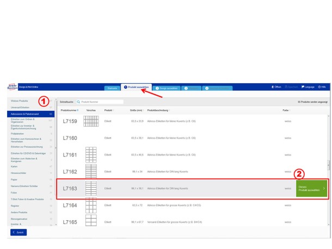Sort by Produktbeschreibung column header
The image size is (332, 249).
coord(158,110)
